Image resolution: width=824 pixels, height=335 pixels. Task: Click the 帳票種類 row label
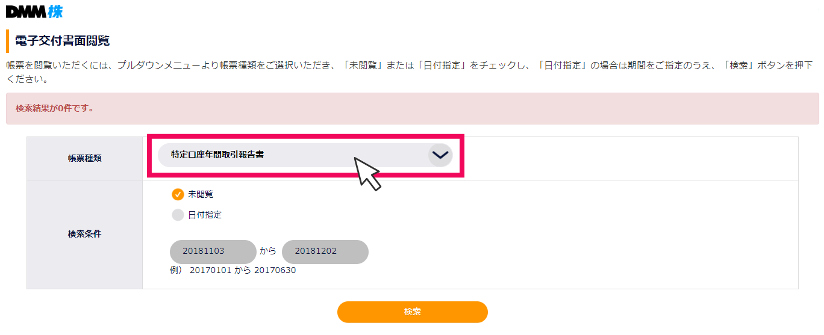coord(84,158)
